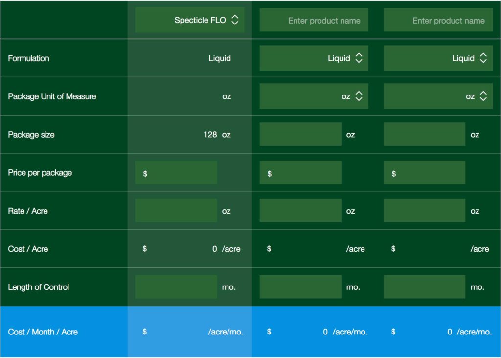This screenshot has height=358, width=501.
Task: Click third column Package size field
Action: [x=424, y=134]
